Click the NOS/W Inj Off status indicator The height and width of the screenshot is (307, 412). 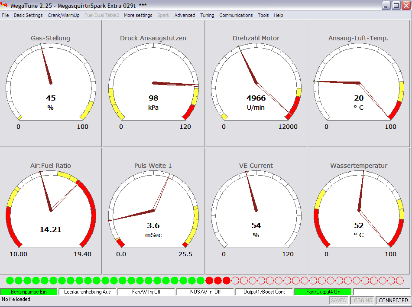point(205,292)
